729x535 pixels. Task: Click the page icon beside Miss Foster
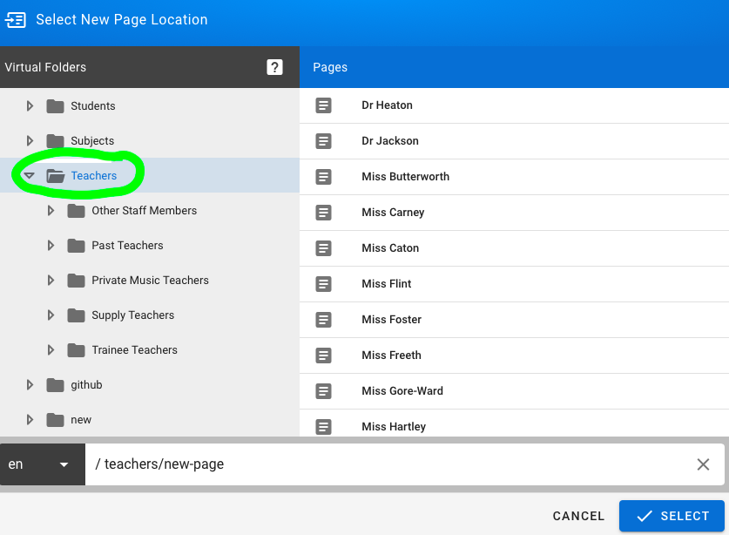324,320
